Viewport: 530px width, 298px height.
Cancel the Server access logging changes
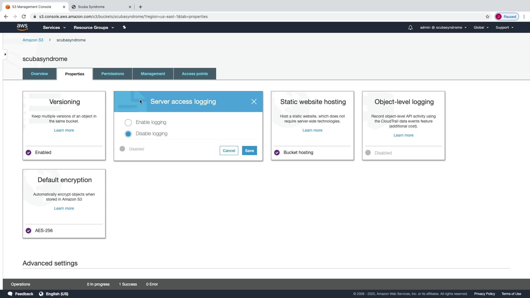[x=229, y=151]
